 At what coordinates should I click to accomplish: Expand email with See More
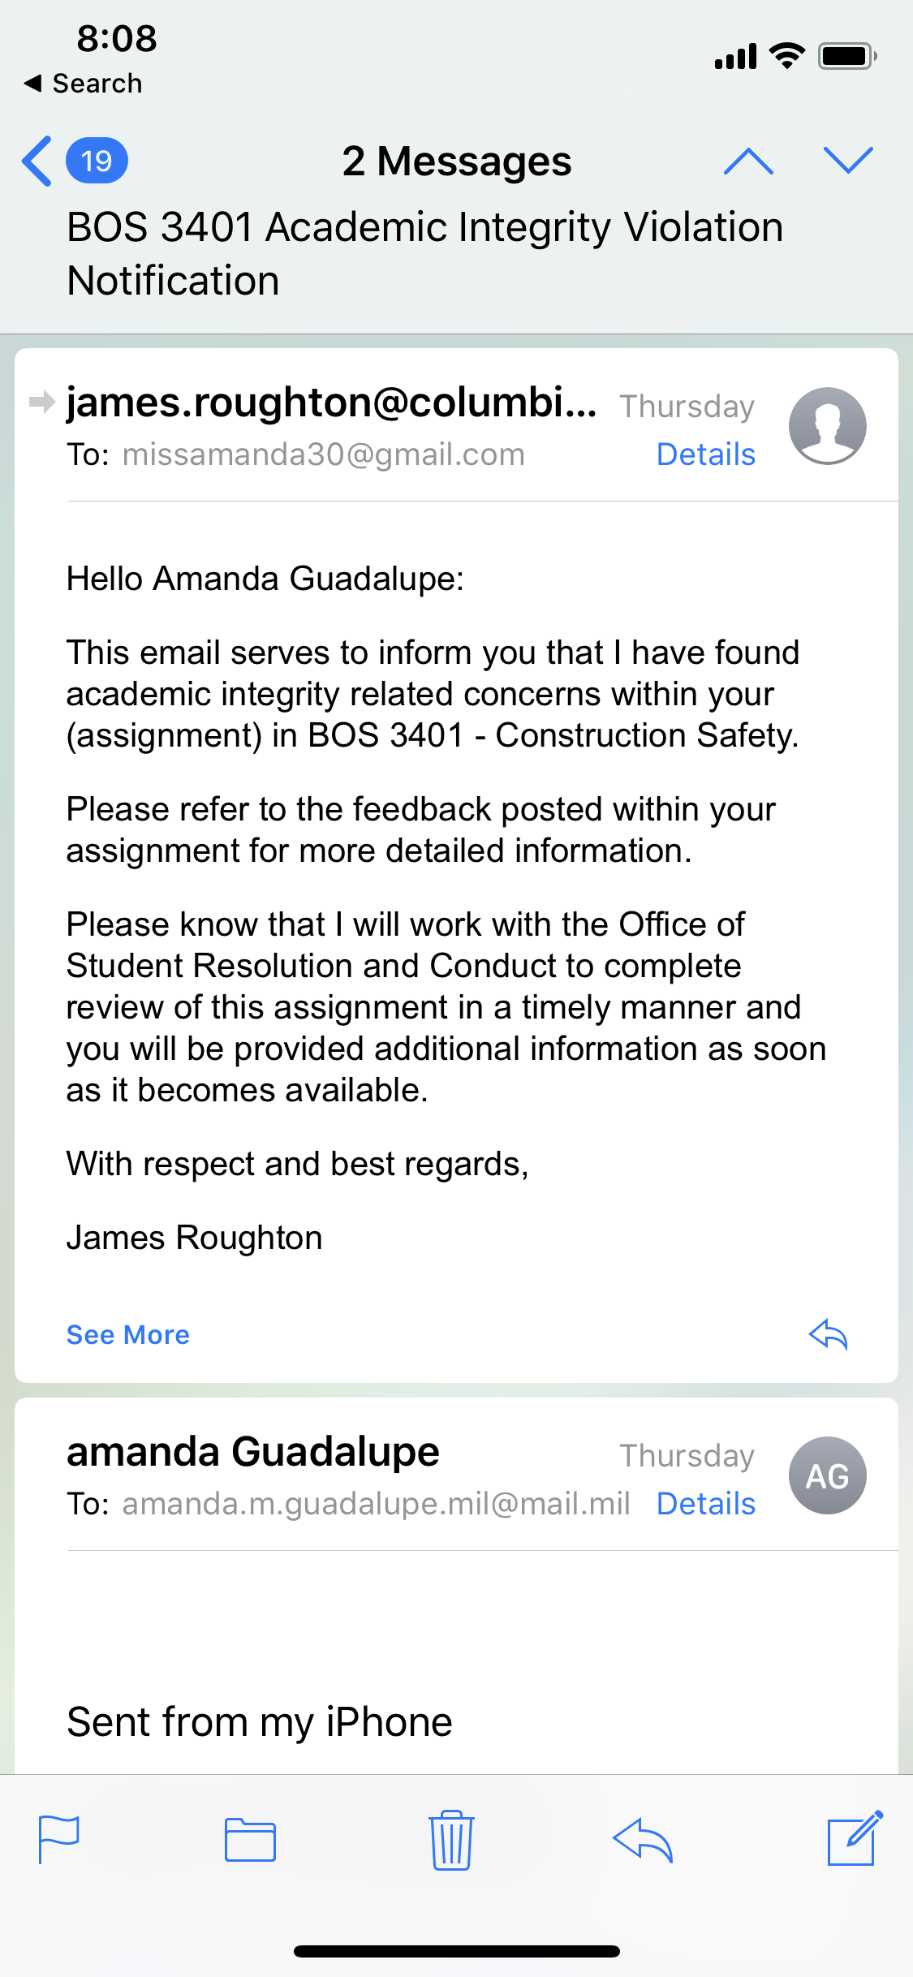[x=127, y=1335]
